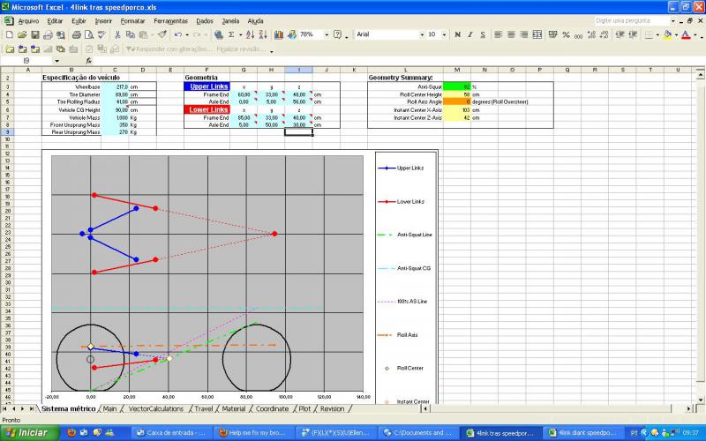Insert AutoSum with the sigma icon

[231, 34]
